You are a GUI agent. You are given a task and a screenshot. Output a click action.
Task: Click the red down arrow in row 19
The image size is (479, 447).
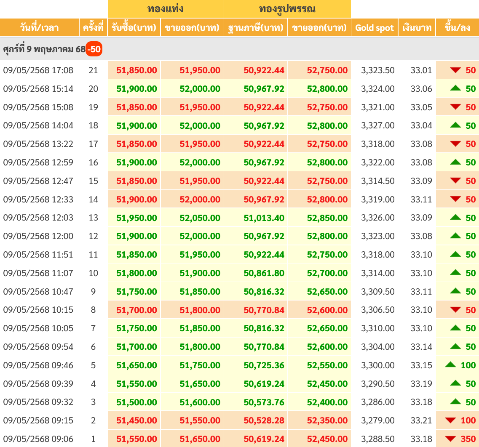455,107
